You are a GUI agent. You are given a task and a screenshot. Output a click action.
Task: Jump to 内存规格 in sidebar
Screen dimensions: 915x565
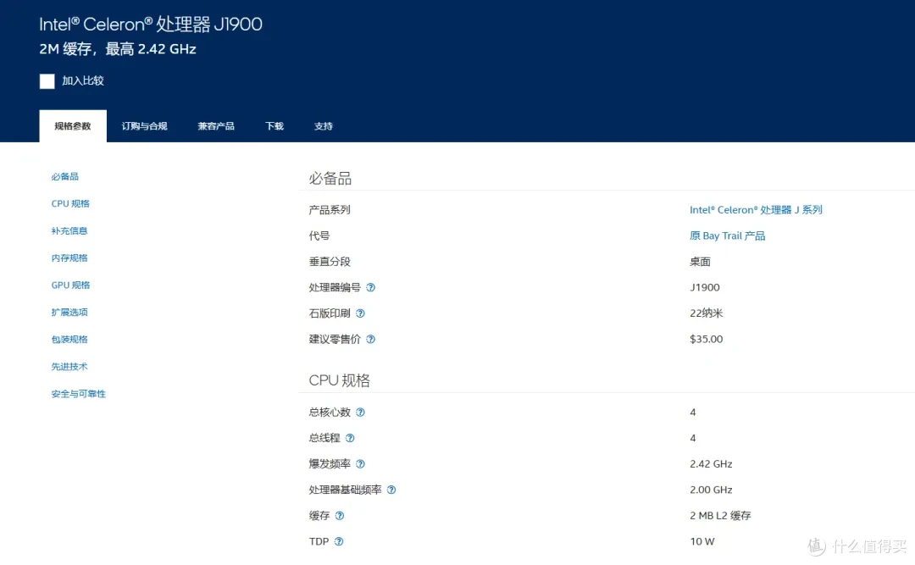tap(69, 258)
